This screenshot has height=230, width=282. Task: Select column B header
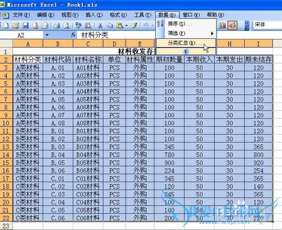click(x=58, y=44)
